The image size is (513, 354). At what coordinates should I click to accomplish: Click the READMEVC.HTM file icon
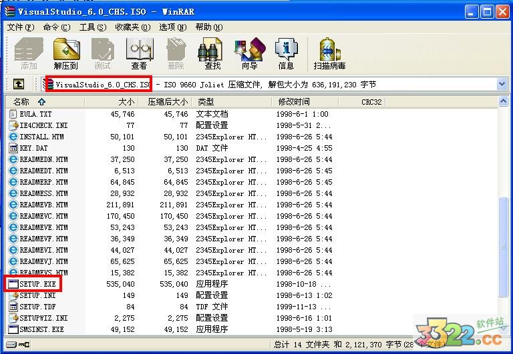click(13, 216)
